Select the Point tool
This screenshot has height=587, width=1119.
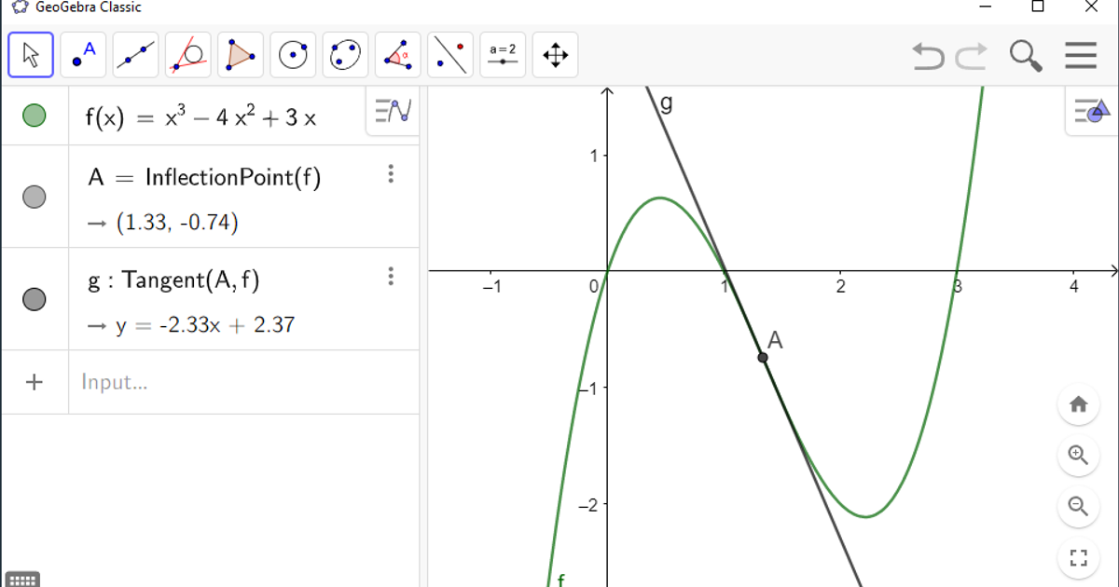click(x=82, y=54)
